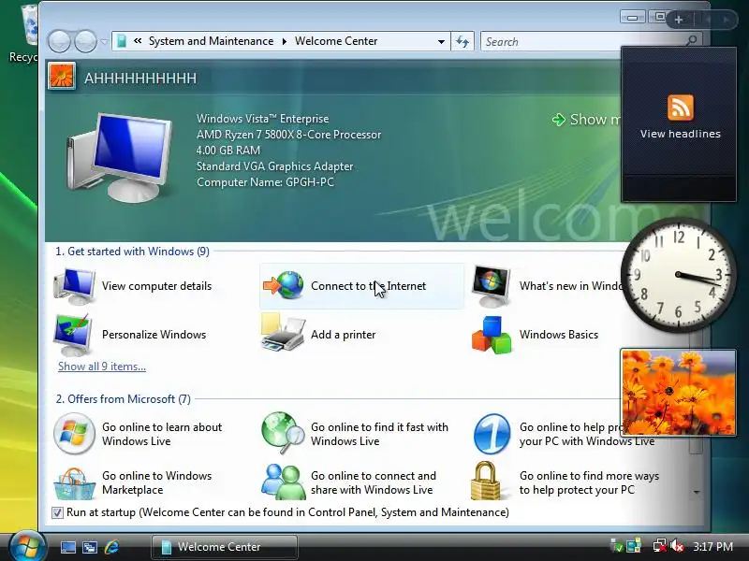Click the blue OneCare number one icon

pyautogui.click(x=492, y=434)
